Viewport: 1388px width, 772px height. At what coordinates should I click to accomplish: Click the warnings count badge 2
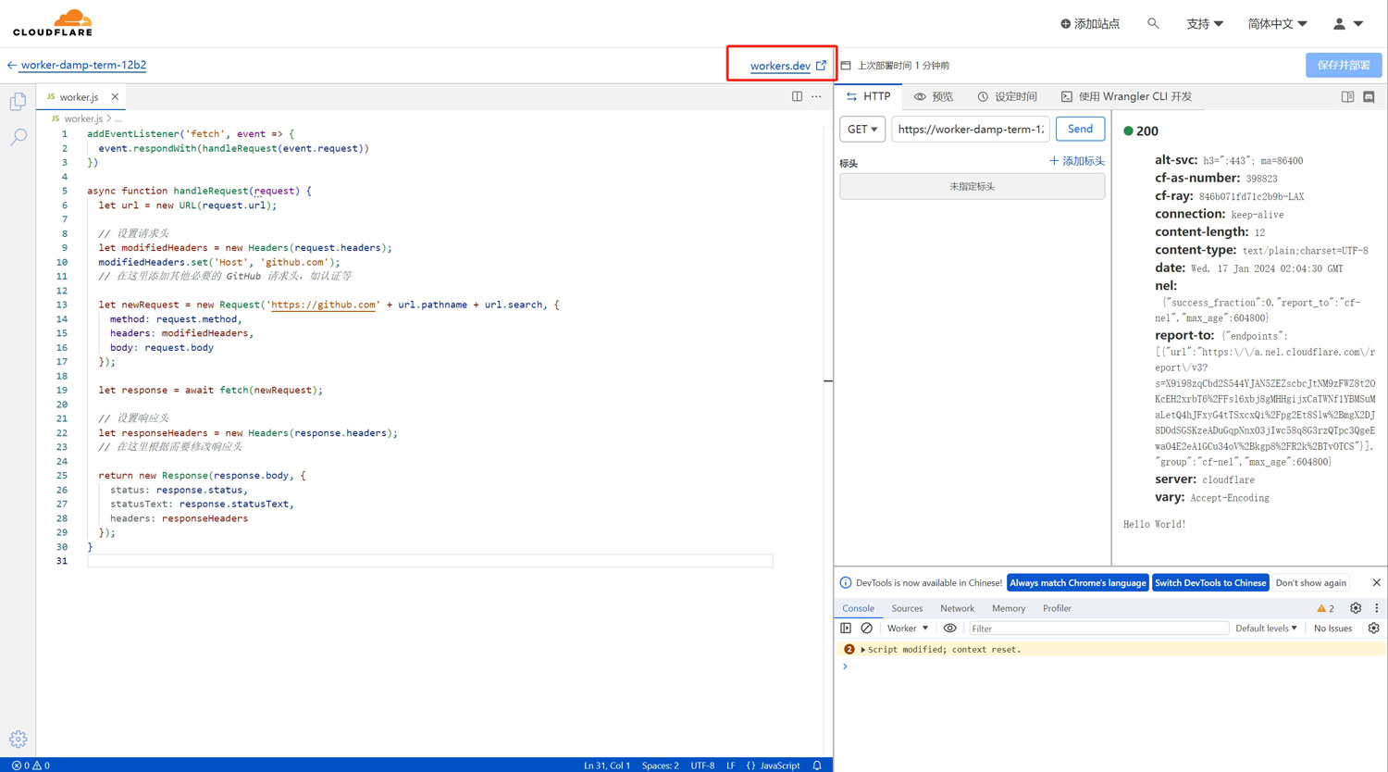point(1325,608)
